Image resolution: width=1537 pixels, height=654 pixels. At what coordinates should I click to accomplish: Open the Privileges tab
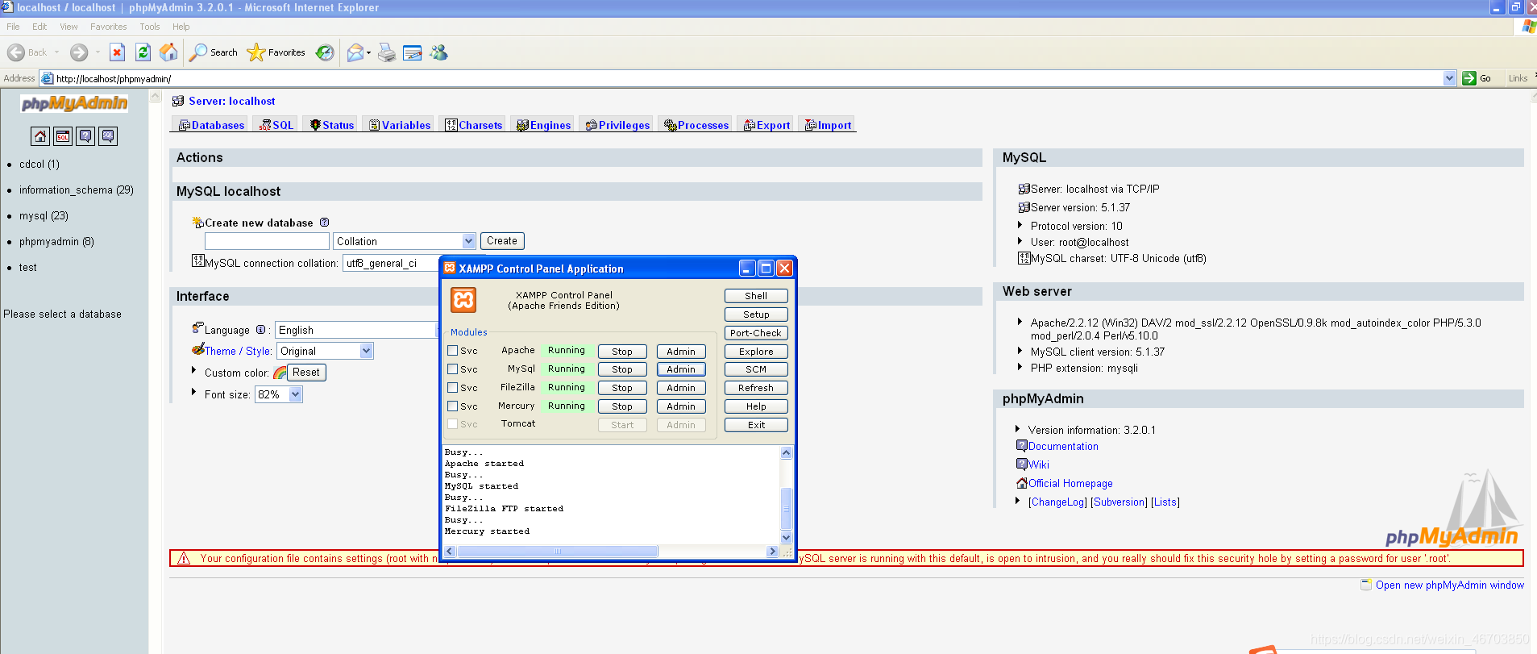(x=617, y=125)
